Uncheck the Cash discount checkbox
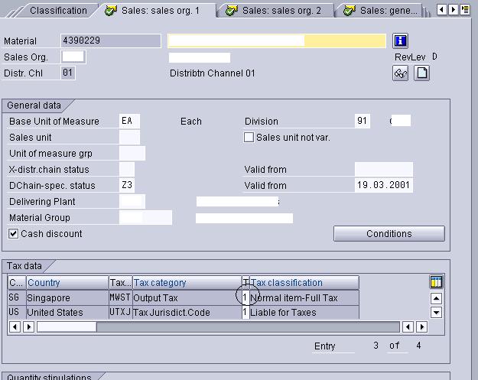The image size is (478, 380). tap(14, 234)
